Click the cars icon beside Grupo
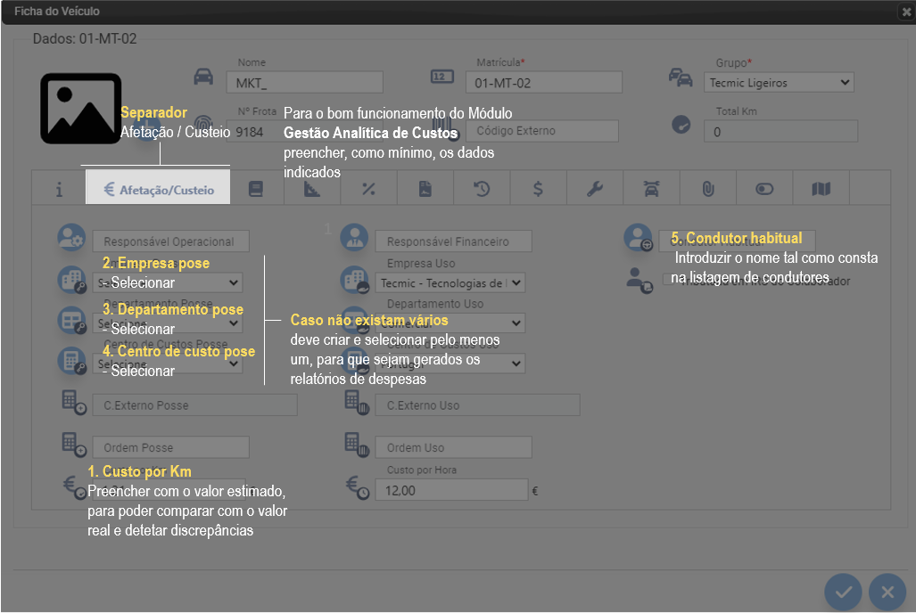 pos(681,77)
